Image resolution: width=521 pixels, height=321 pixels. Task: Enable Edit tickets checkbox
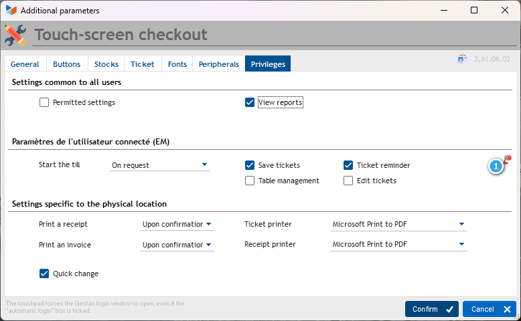click(348, 181)
